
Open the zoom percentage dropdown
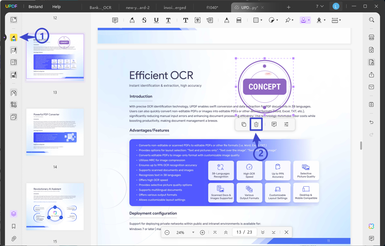193,232
